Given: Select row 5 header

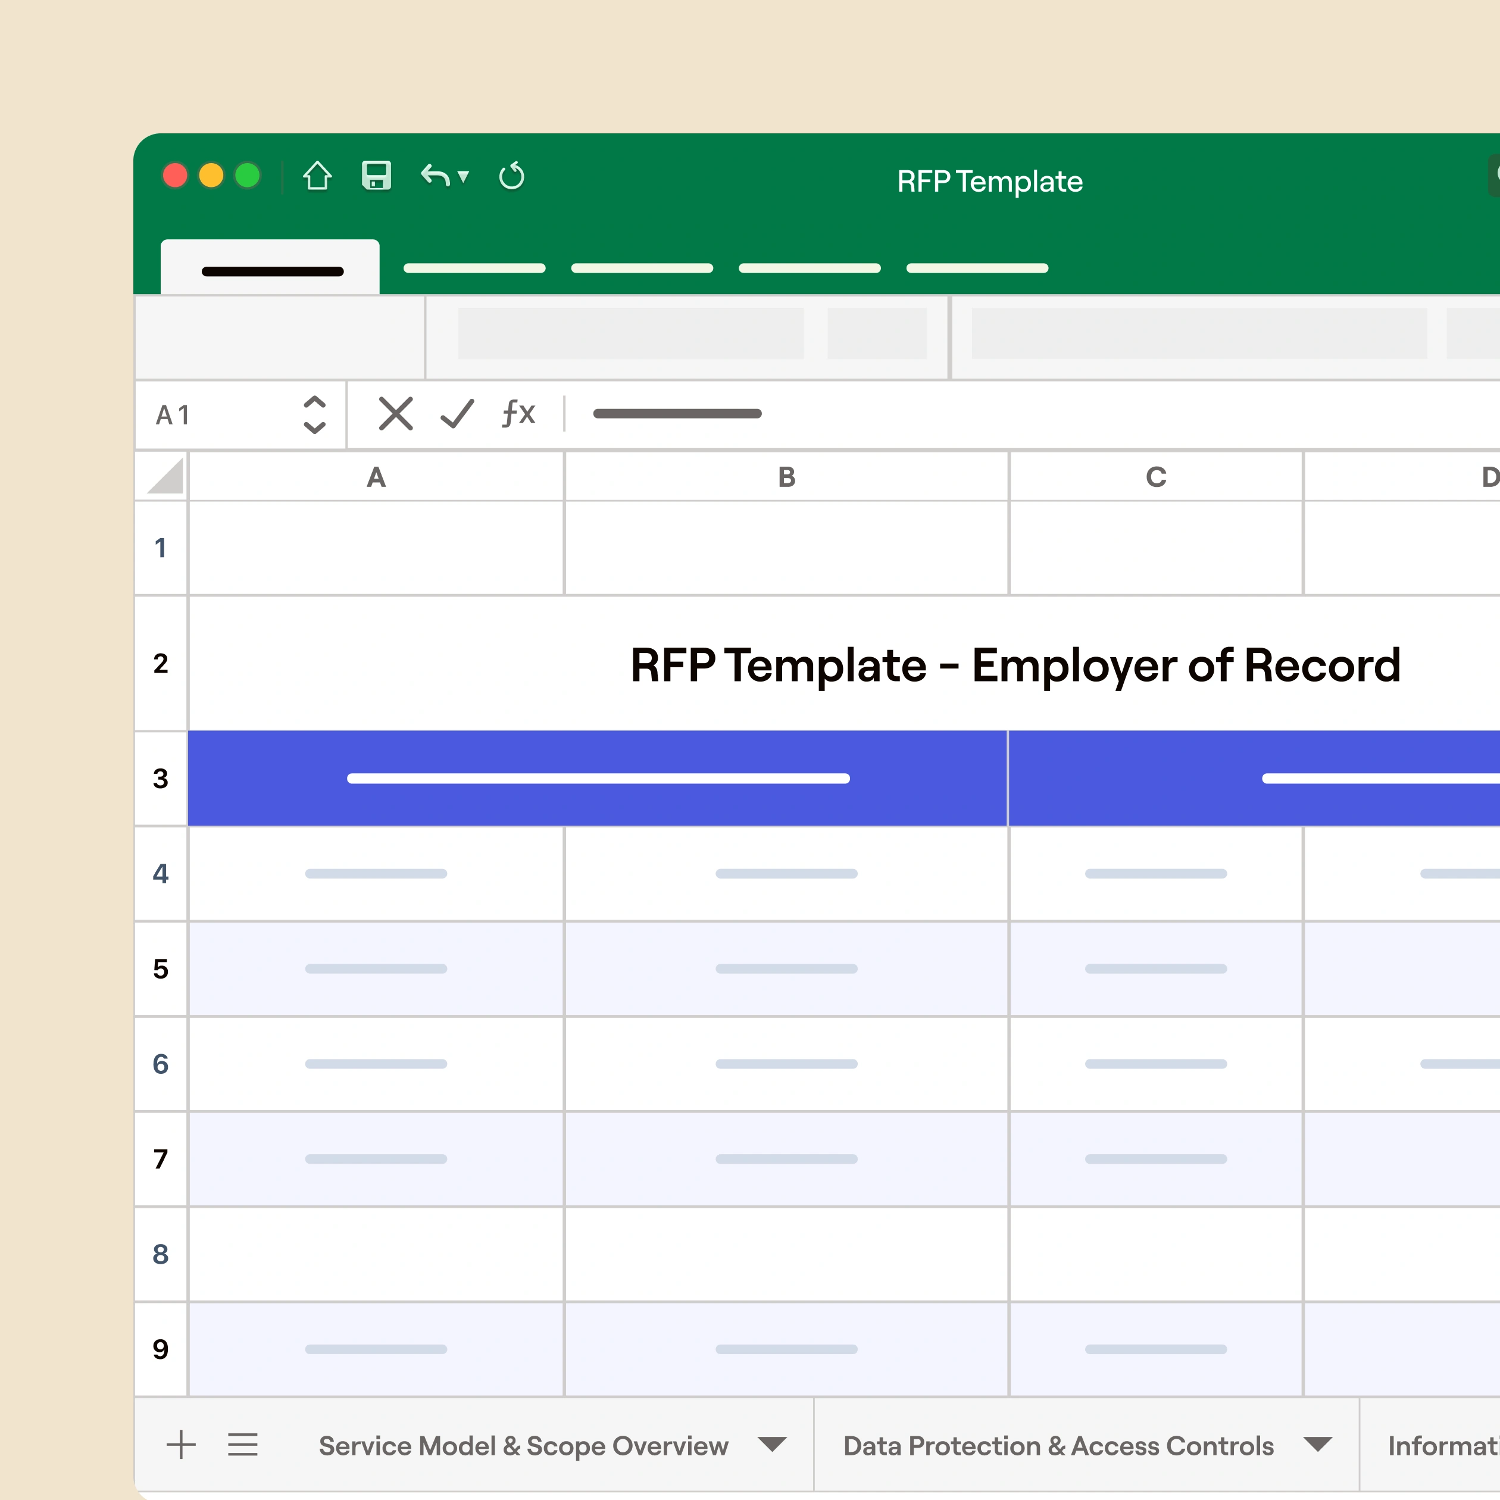Looking at the screenshot, I should click(161, 969).
